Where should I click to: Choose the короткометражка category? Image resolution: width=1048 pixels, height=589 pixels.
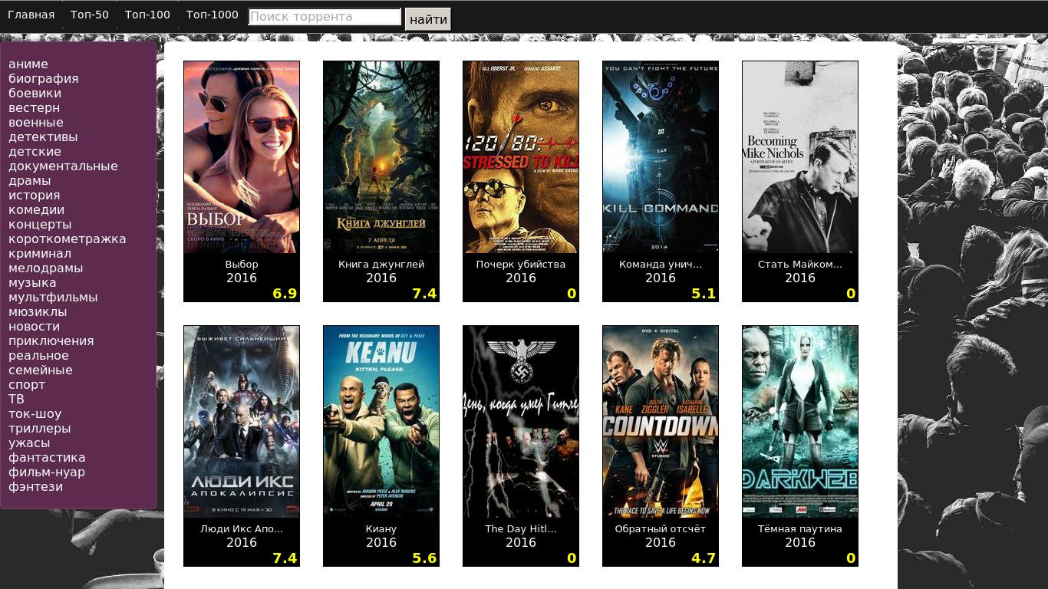coord(68,239)
